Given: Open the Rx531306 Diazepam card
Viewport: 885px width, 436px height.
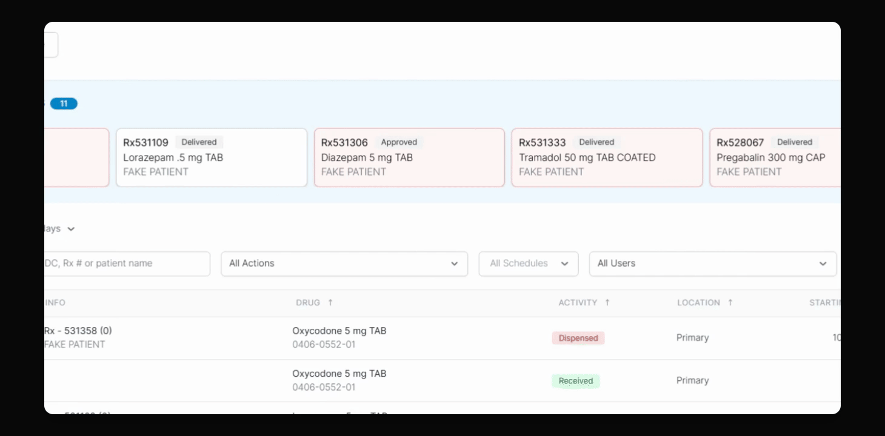Looking at the screenshot, I should (x=409, y=157).
